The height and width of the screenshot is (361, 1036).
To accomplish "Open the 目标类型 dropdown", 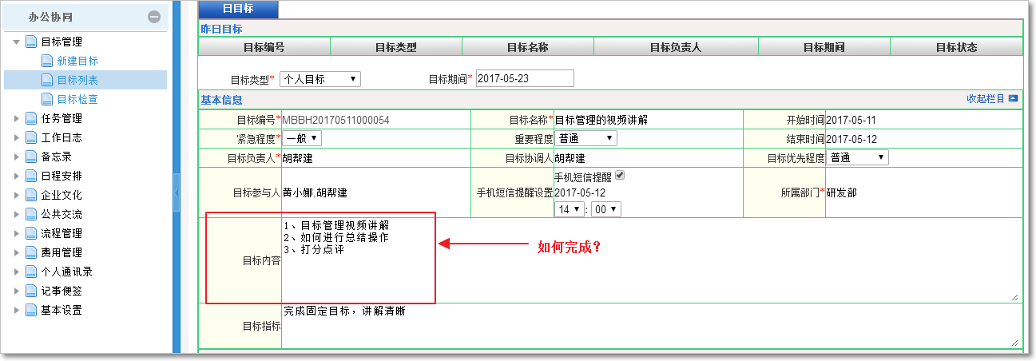I will pyautogui.click(x=320, y=79).
